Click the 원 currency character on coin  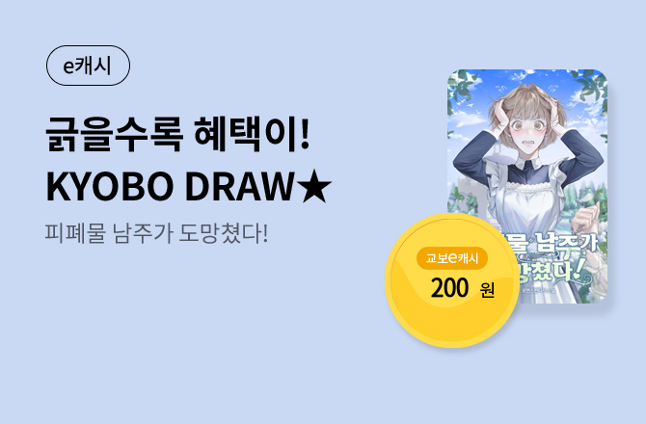(487, 290)
